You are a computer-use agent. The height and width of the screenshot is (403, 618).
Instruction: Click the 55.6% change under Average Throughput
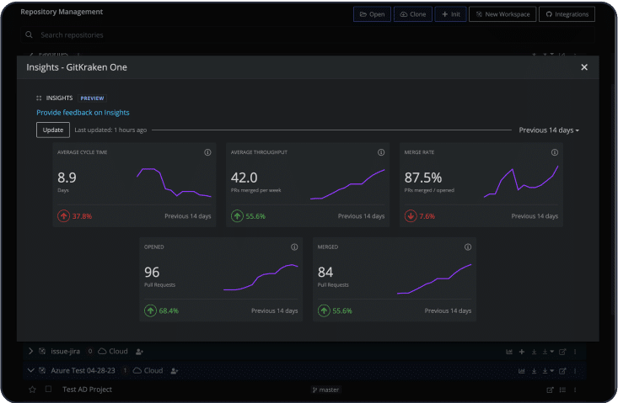[255, 216]
